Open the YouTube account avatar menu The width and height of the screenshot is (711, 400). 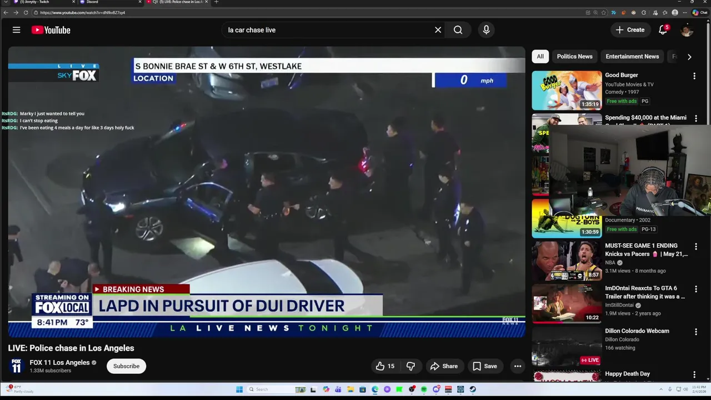687,30
